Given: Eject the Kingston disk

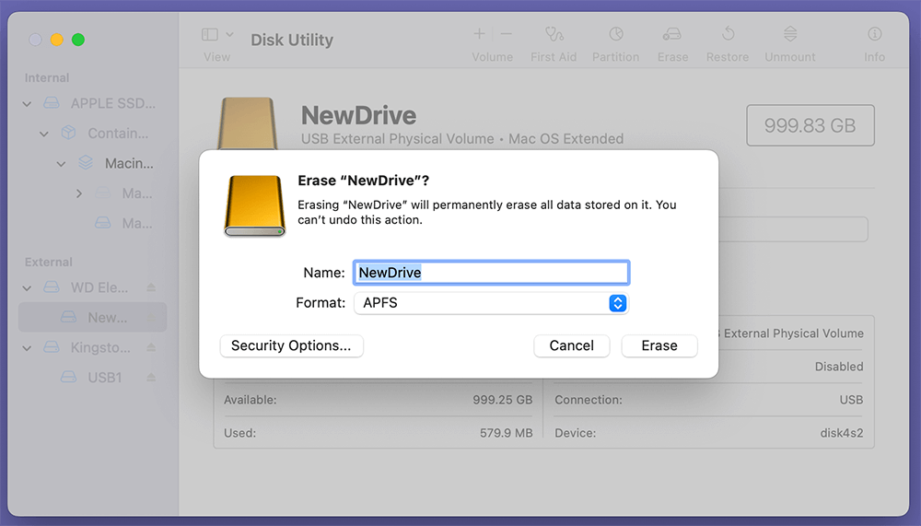Looking at the screenshot, I should (151, 347).
